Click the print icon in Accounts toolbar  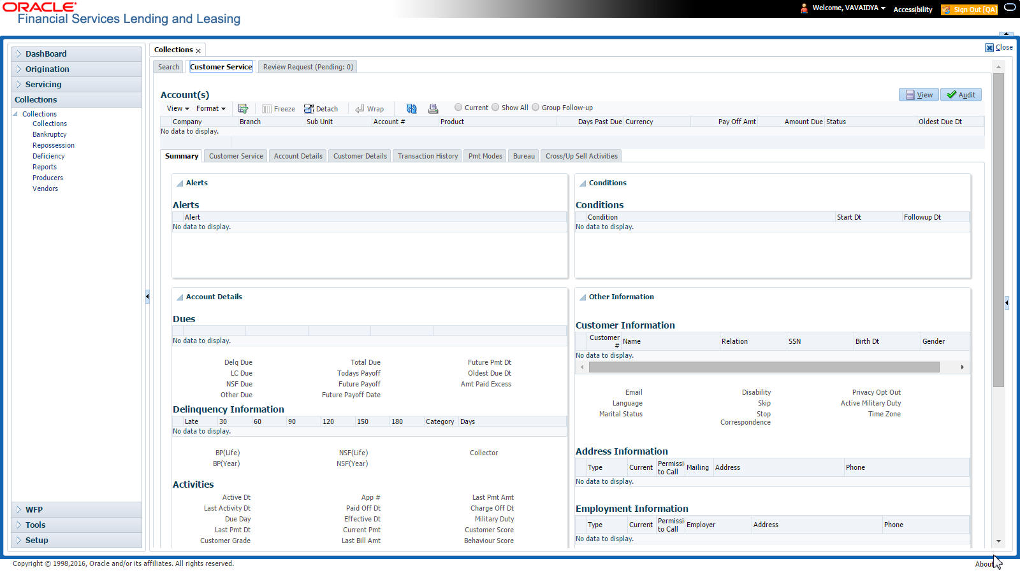[x=433, y=109]
